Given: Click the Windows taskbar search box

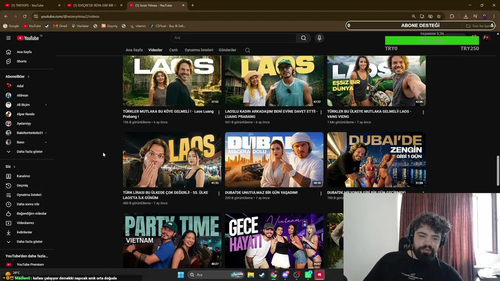Looking at the screenshot, I should point(216,275).
